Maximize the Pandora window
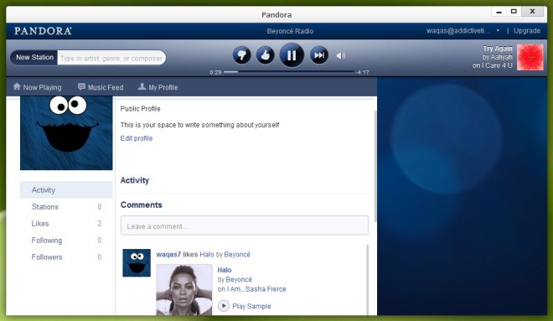Image resolution: width=553 pixels, height=321 pixels. click(514, 11)
